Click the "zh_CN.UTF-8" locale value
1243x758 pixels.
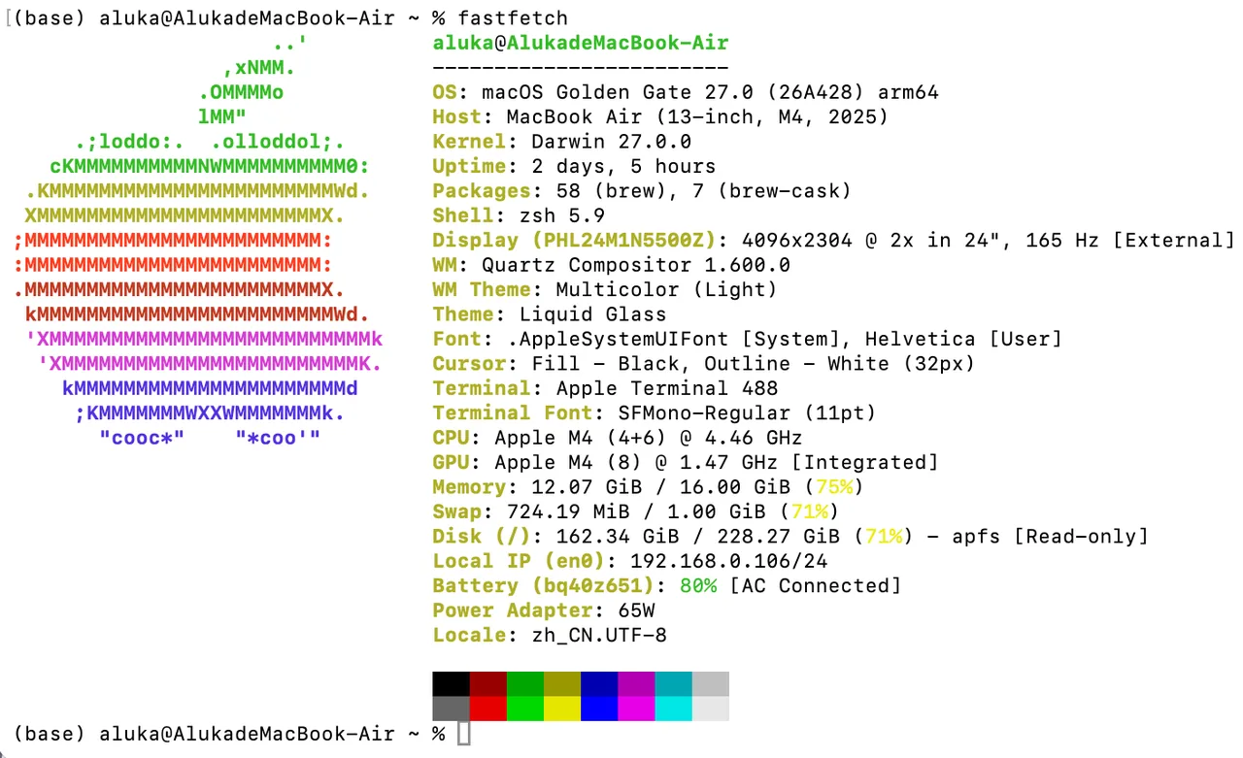tap(599, 636)
